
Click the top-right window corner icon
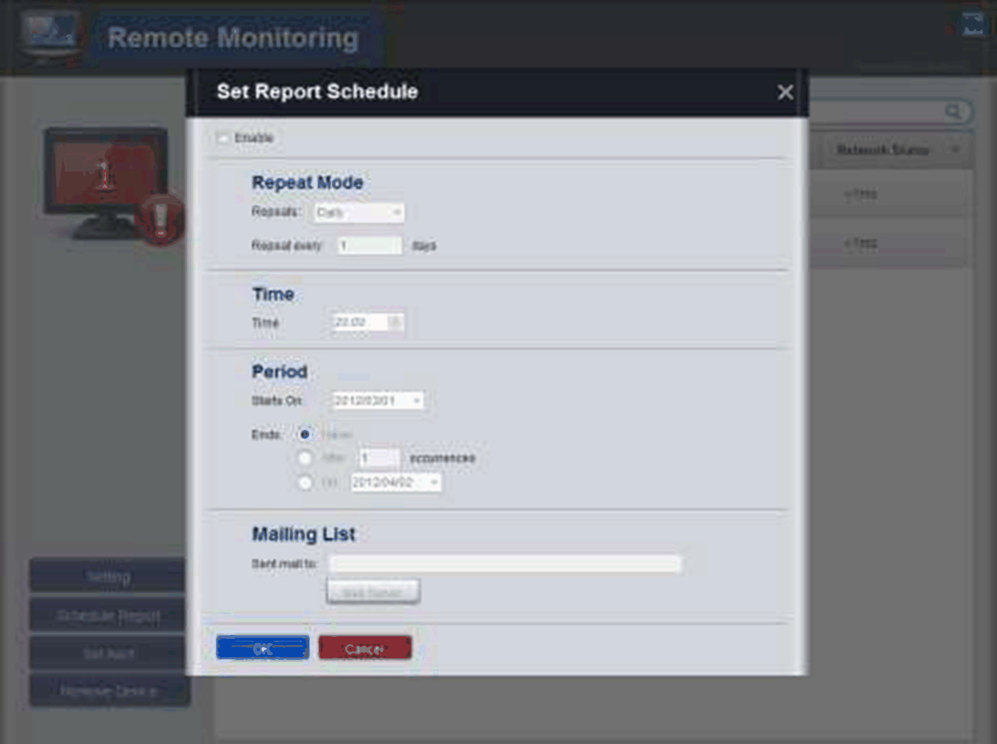pos(973,24)
